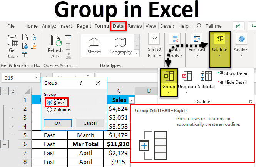
Task: Switch to the Insert tab
Action: (x=66, y=26)
